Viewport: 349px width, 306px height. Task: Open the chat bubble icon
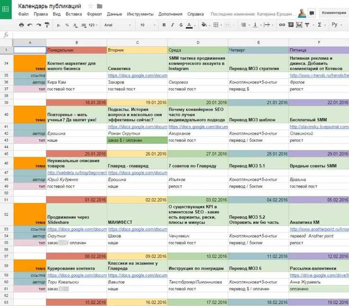coord(312,13)
